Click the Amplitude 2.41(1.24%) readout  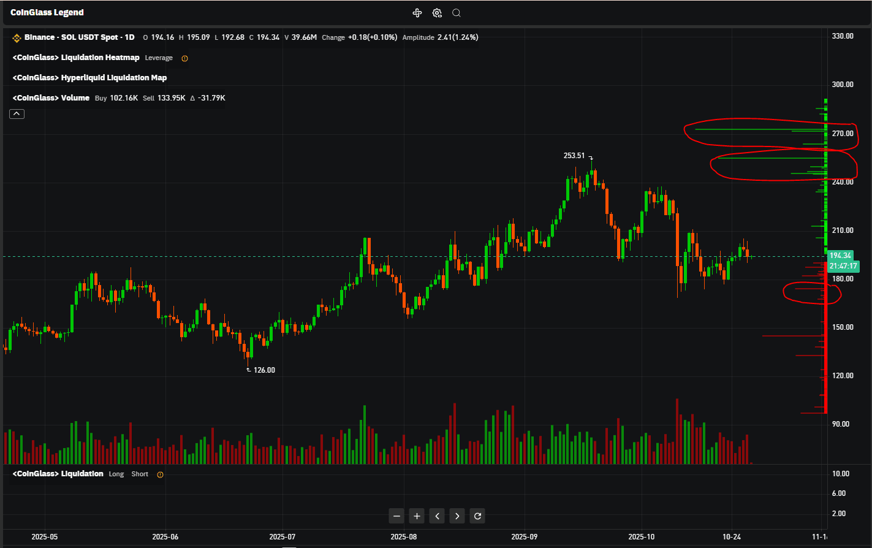441,37
